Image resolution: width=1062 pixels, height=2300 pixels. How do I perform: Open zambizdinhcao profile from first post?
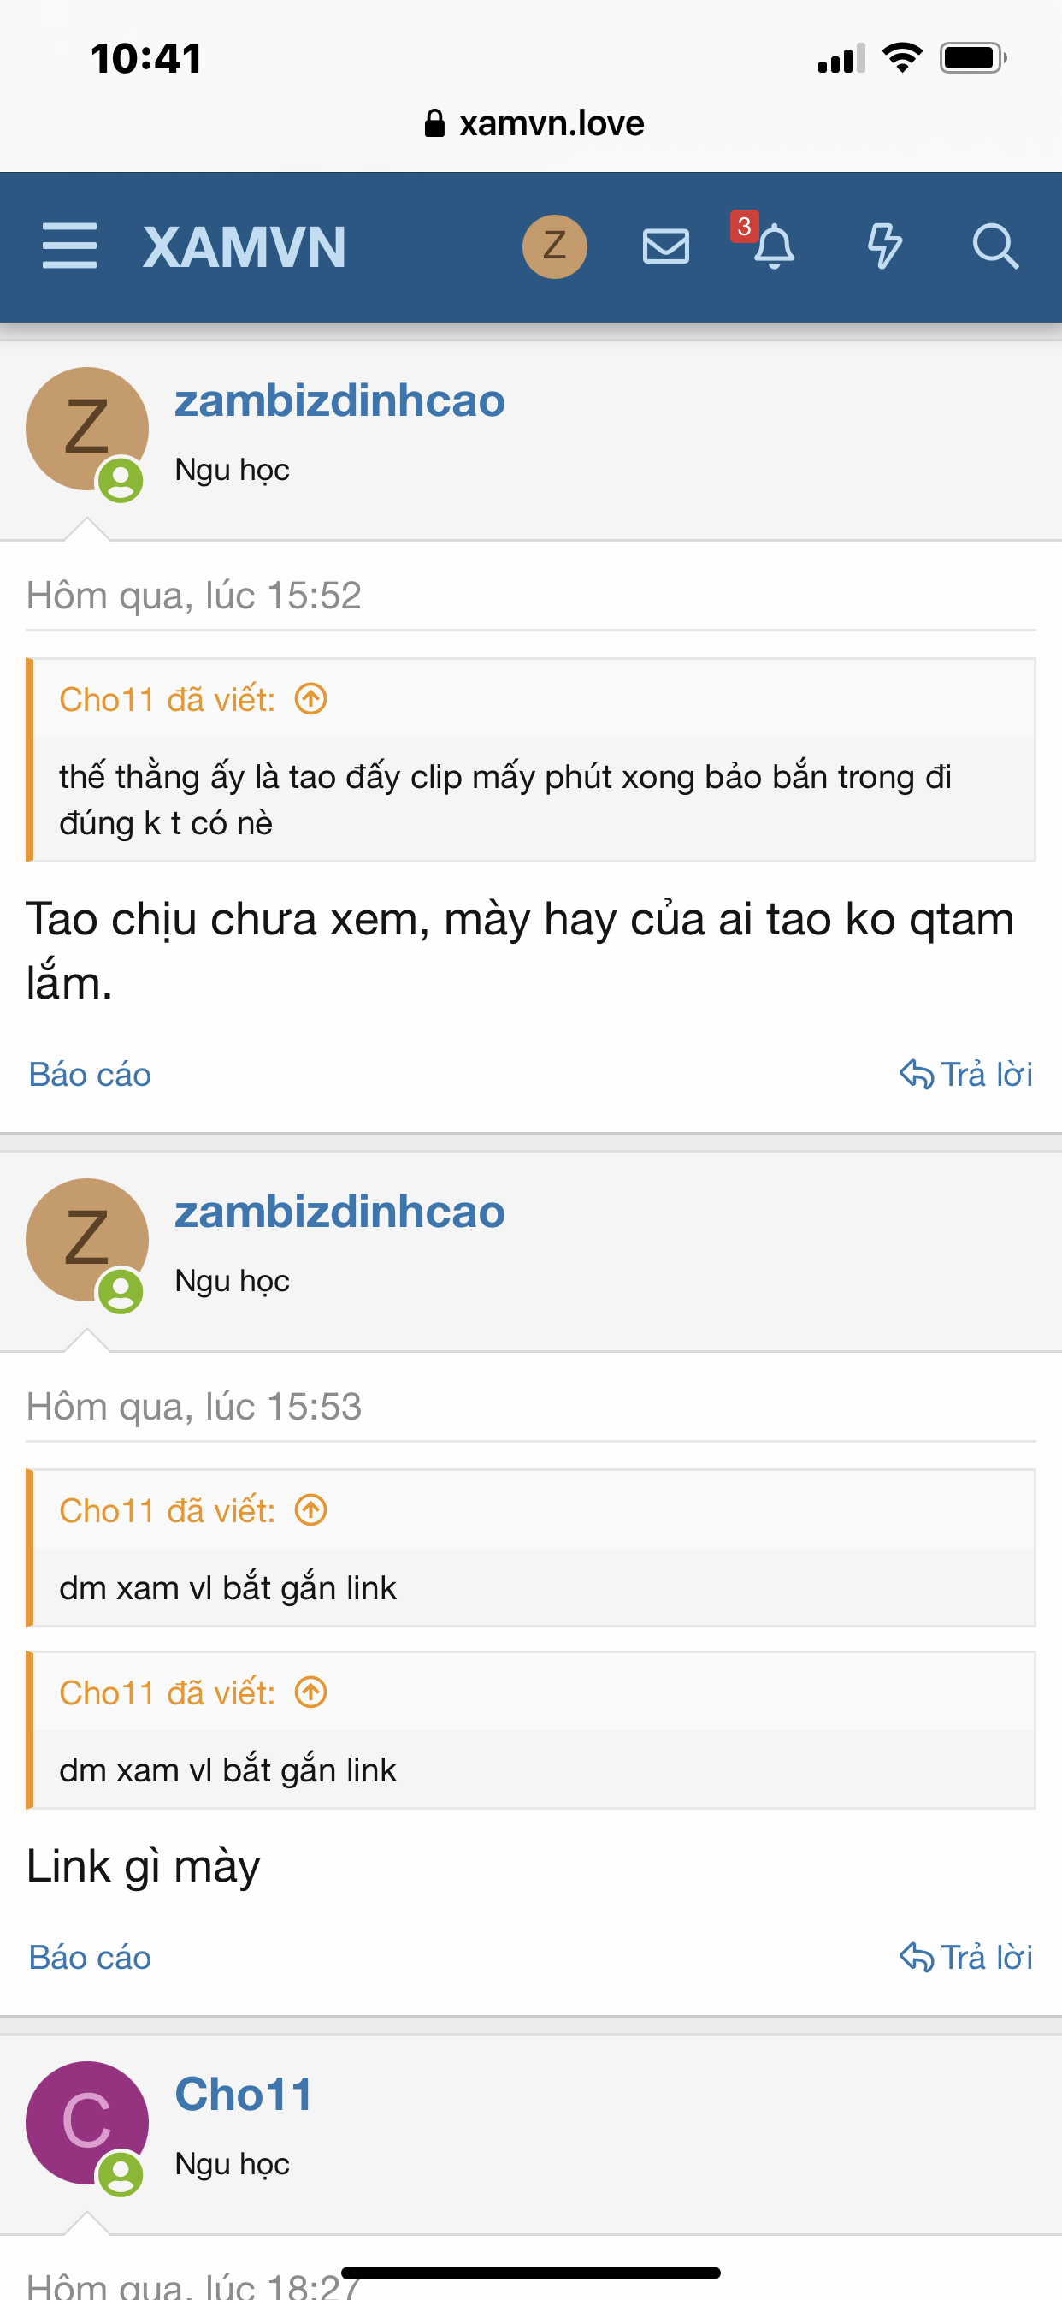pyautogui.click(x=340, y=400)
